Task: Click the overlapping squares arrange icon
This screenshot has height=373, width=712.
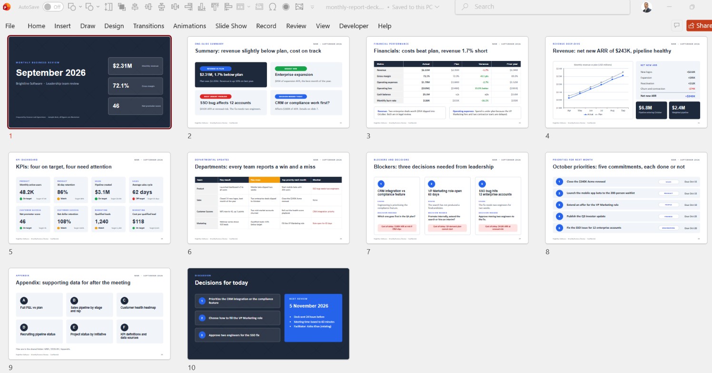Action: [121, 7]
